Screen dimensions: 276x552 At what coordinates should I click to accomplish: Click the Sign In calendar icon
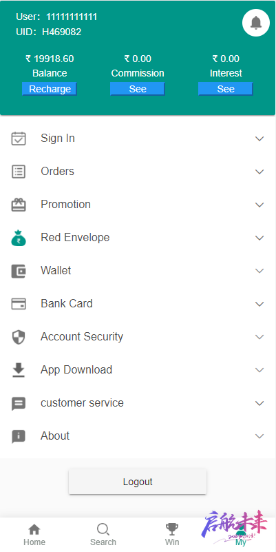coord(19,139)
